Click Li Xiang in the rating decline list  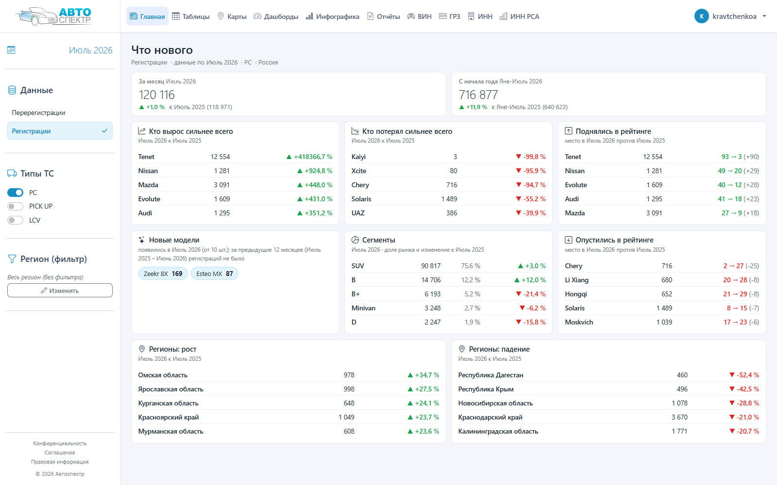pyautogui.click(x=576, y=280)
